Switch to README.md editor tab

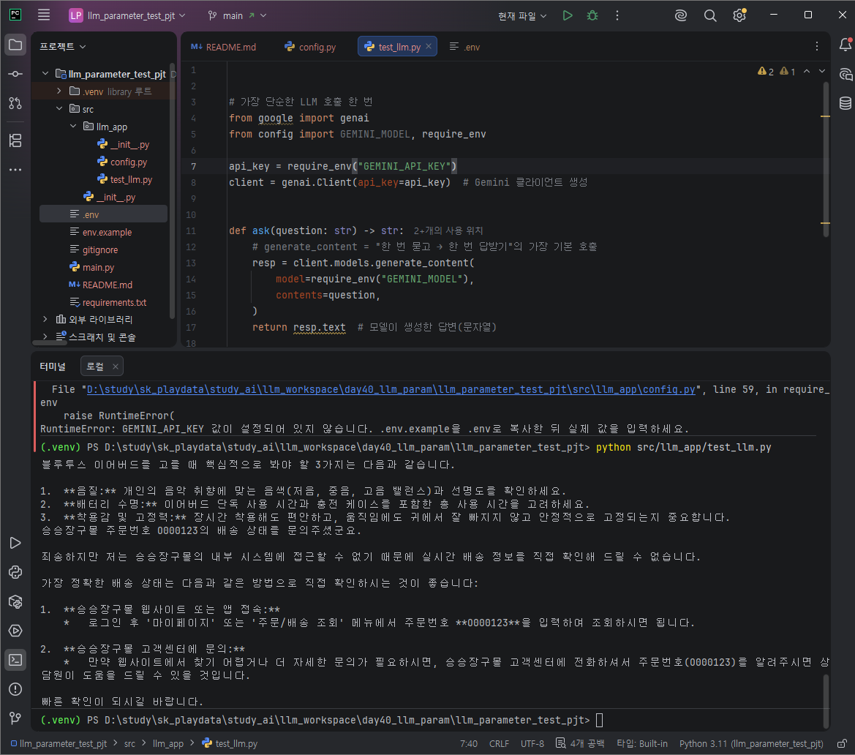(224, 47)
